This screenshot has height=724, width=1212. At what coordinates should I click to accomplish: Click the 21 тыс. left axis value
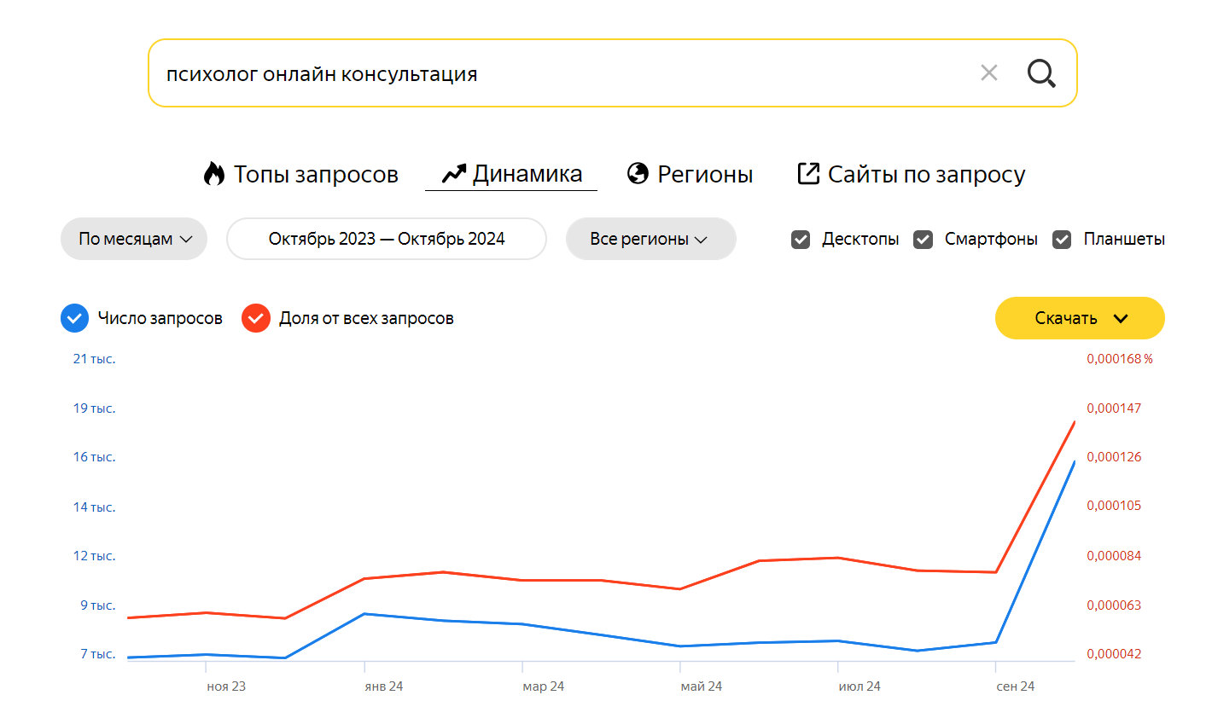click(x=94, y=359)
